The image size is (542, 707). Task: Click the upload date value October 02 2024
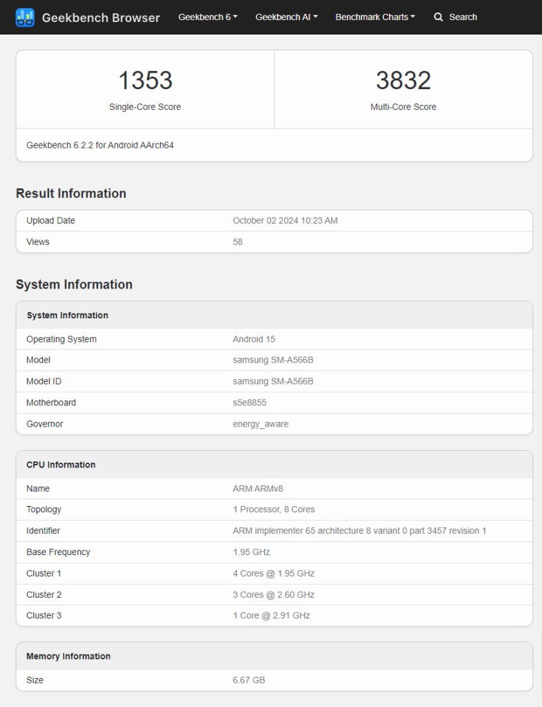285,220
